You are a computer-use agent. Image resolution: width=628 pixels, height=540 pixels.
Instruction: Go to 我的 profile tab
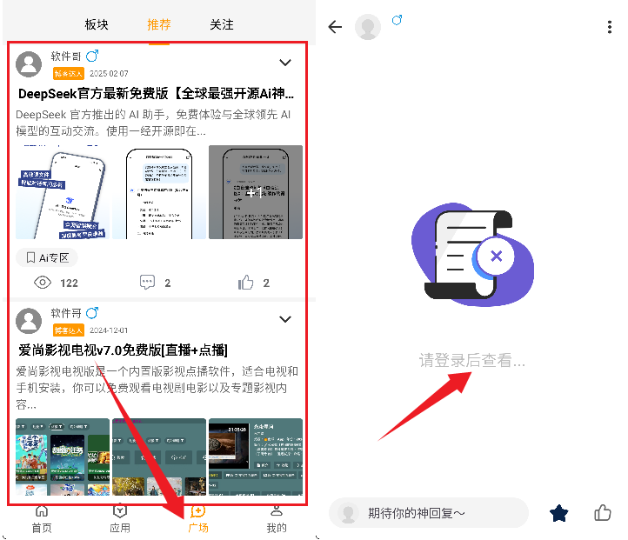click(x=277, y=519)
